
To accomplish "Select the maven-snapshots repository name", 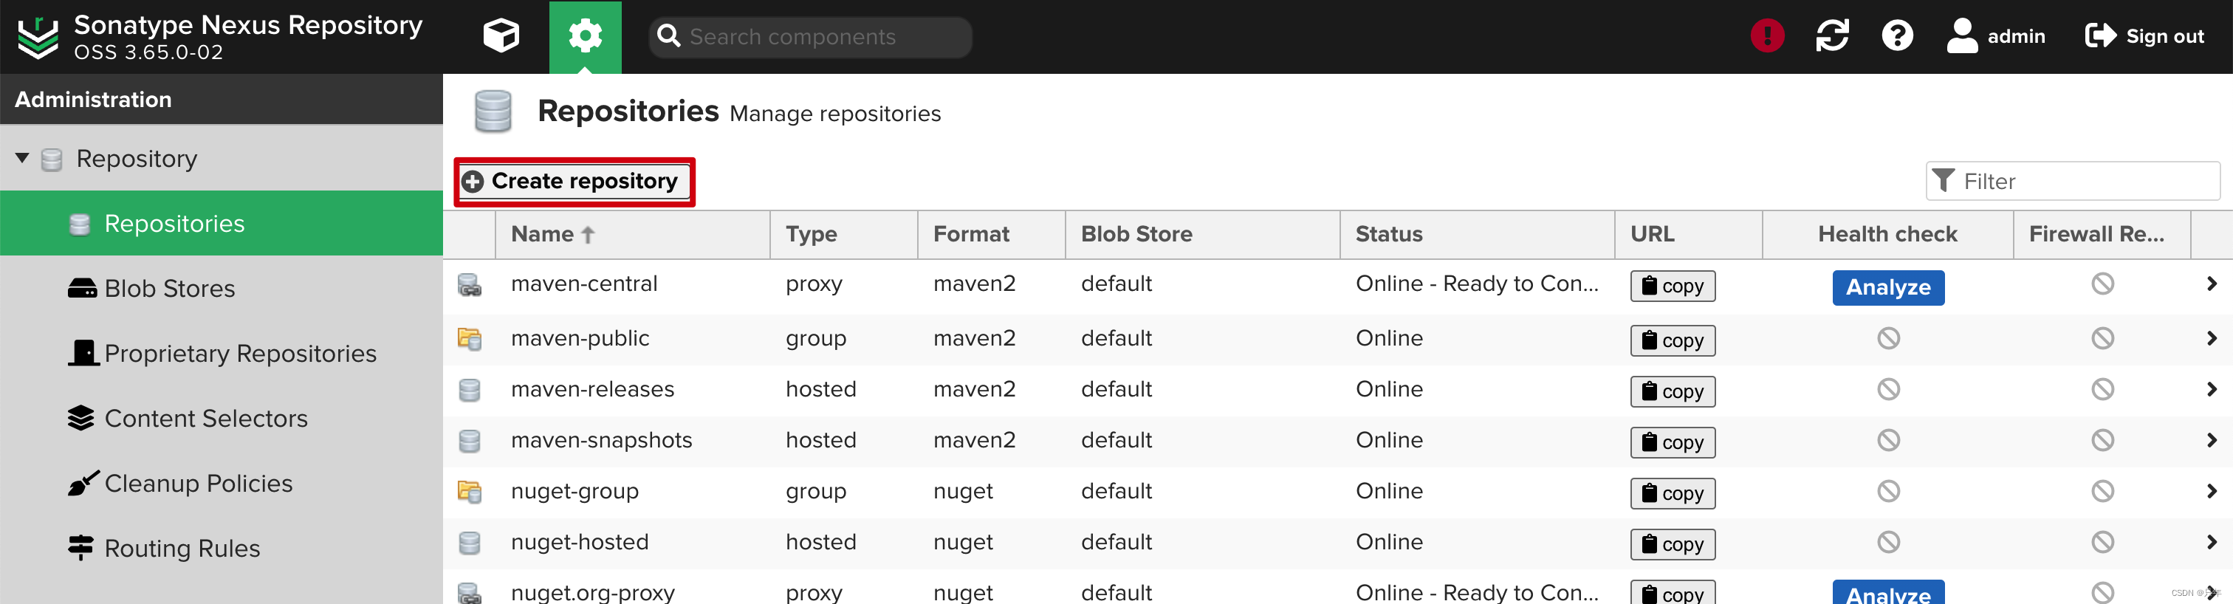I will point(602,440).
